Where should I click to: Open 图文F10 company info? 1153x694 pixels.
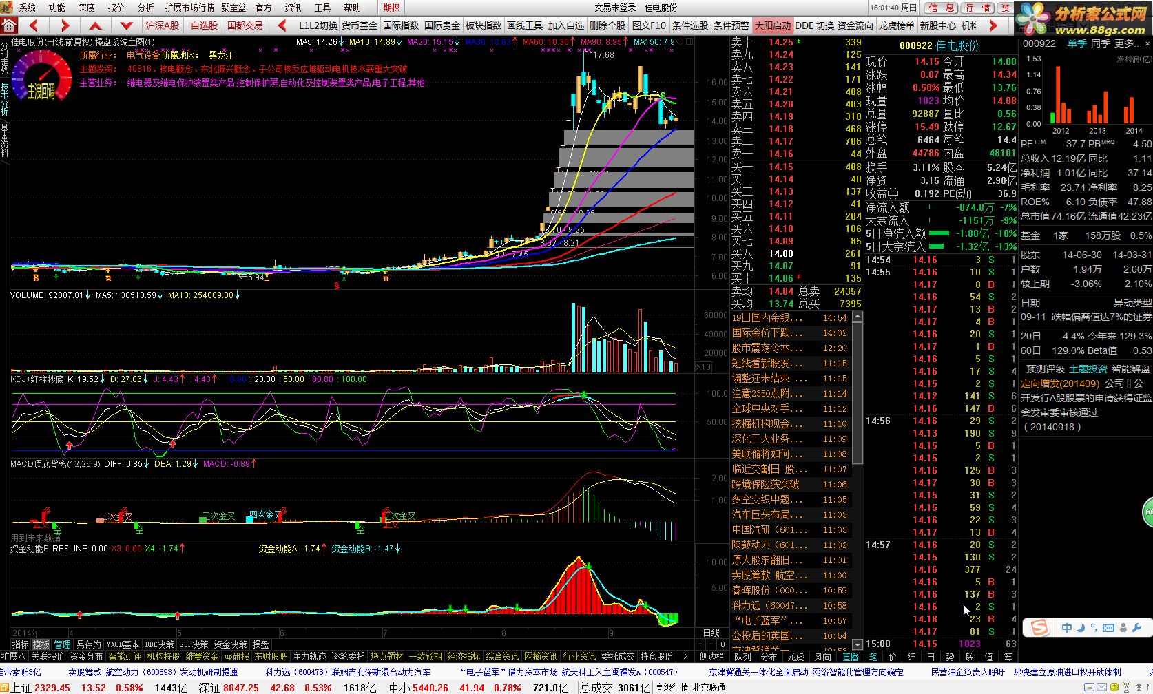tap(649, 25)
